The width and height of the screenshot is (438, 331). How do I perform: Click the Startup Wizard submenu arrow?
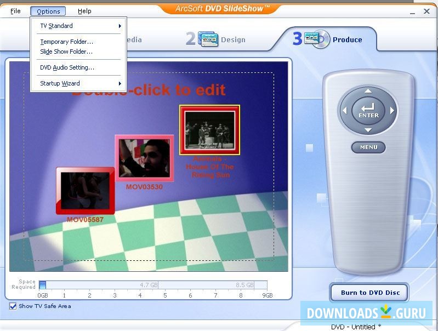coord(120,83)
